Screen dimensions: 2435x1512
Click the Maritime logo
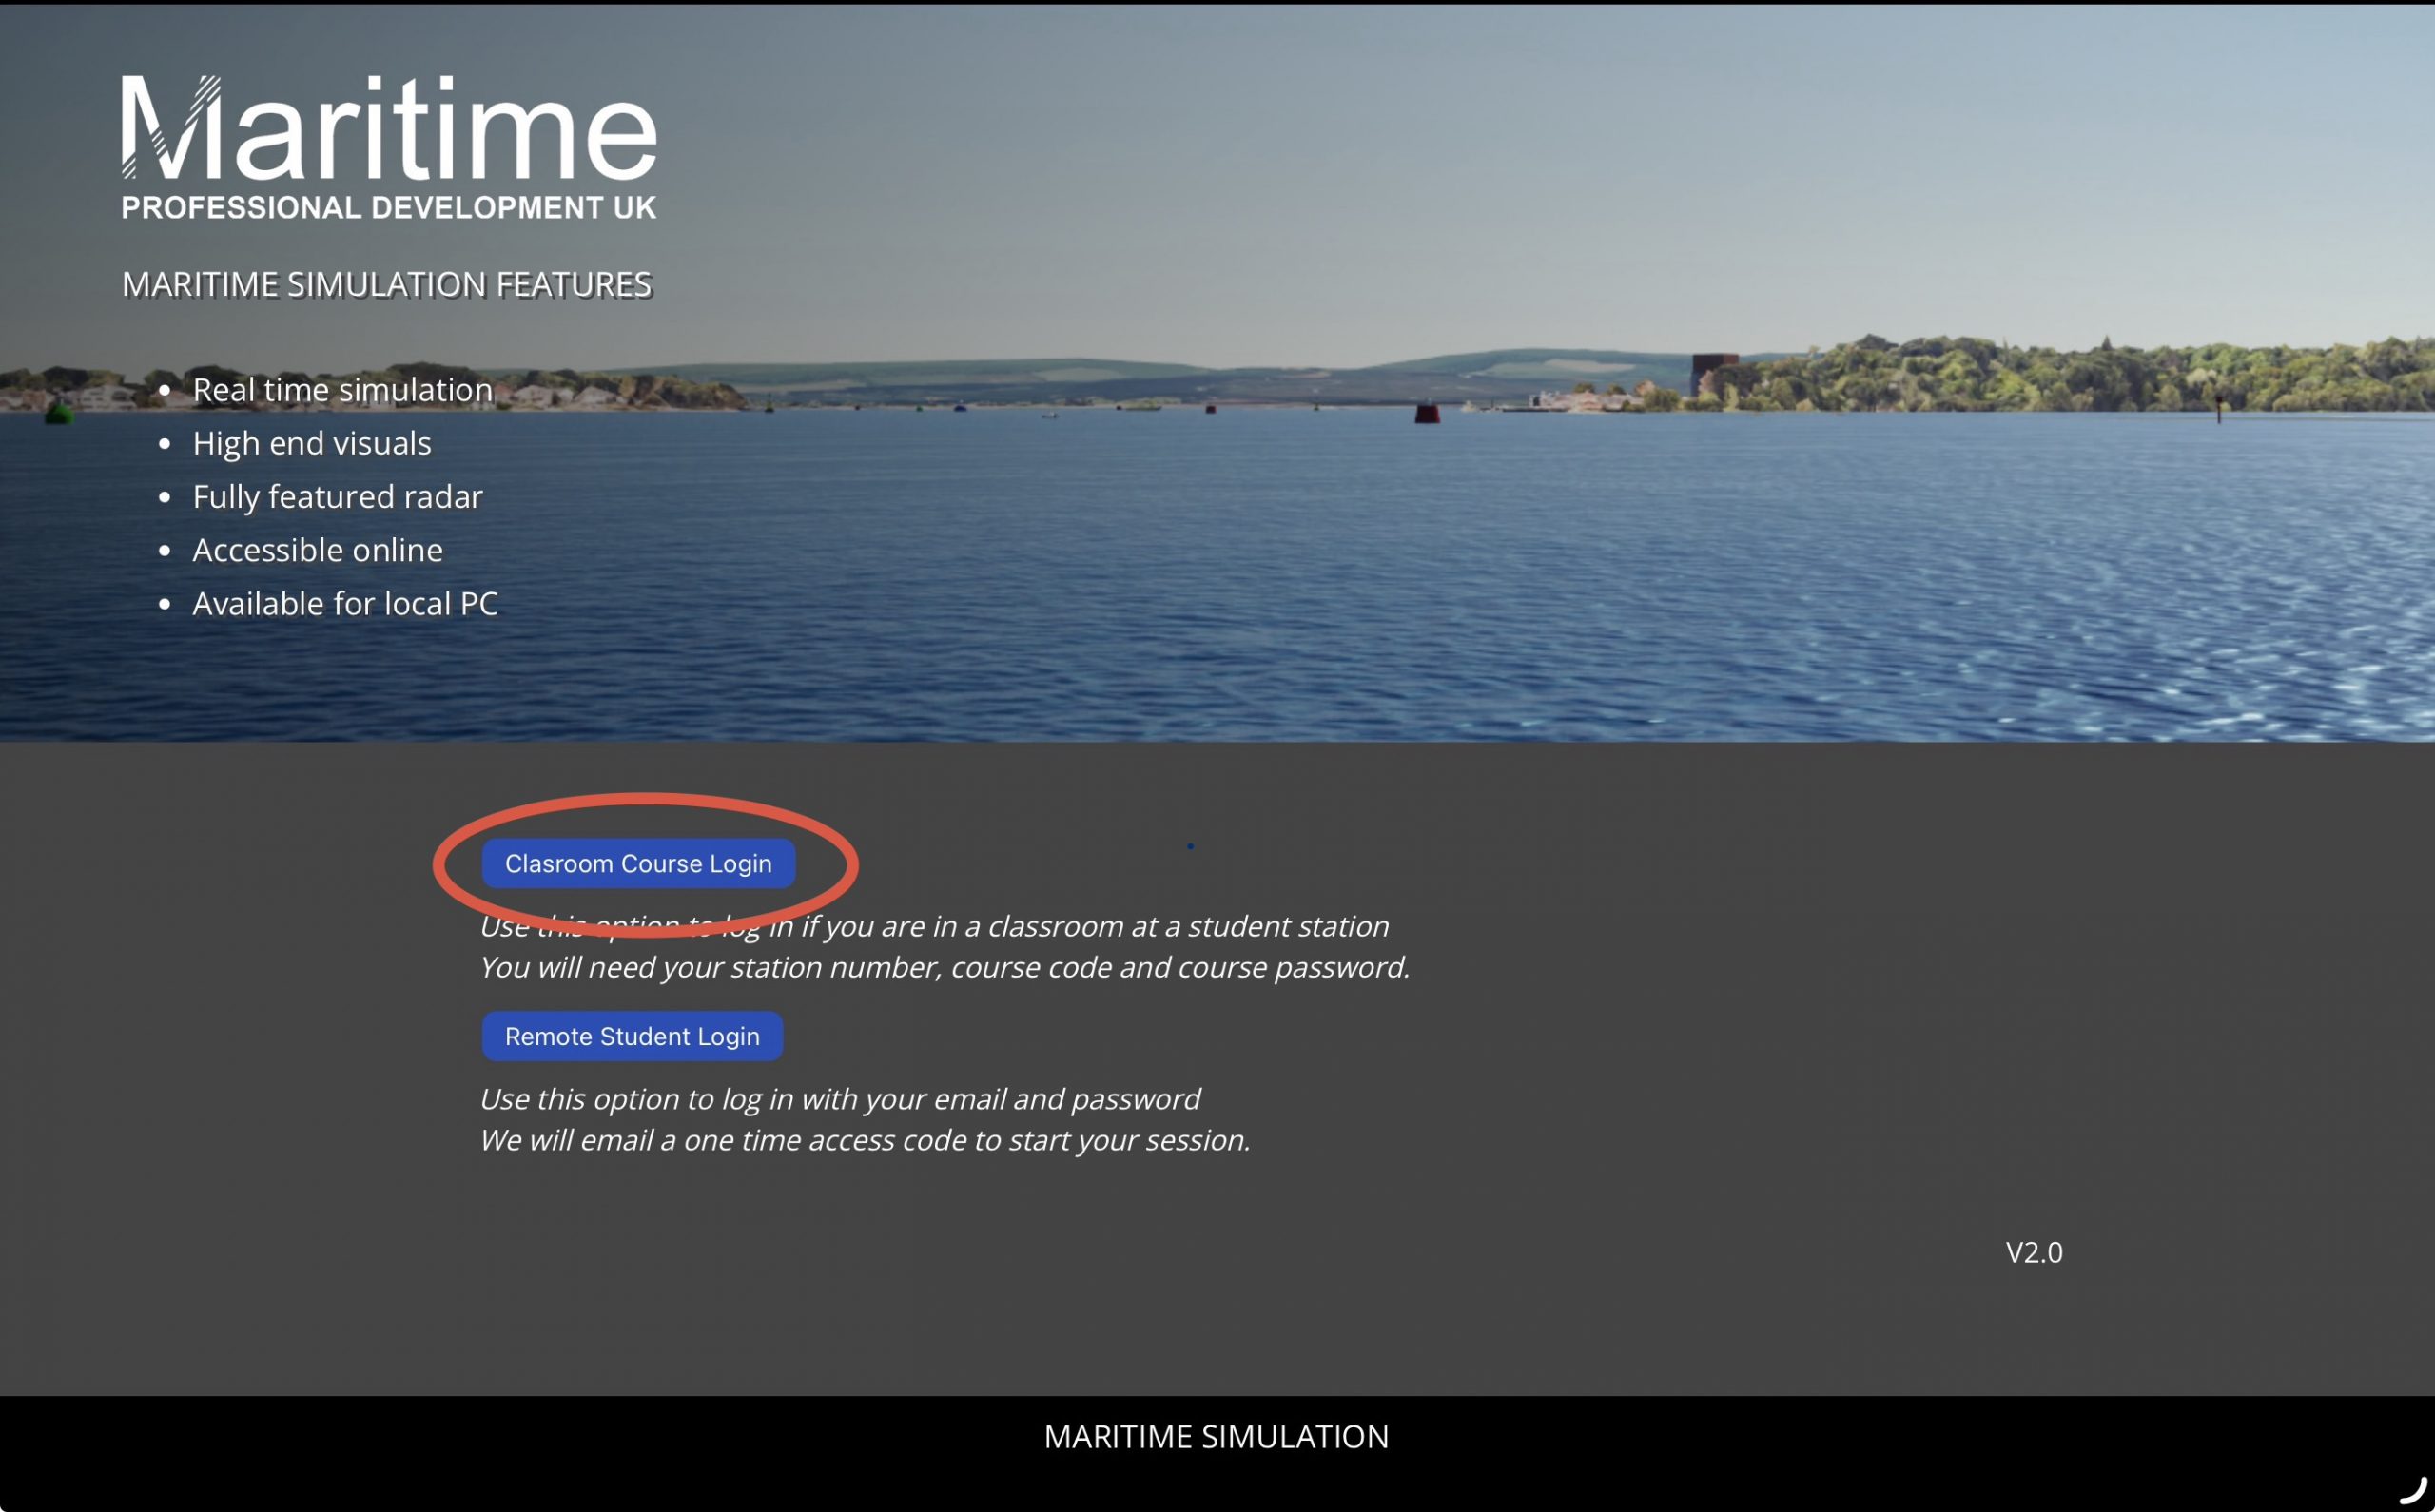click(x=389, y=147)
